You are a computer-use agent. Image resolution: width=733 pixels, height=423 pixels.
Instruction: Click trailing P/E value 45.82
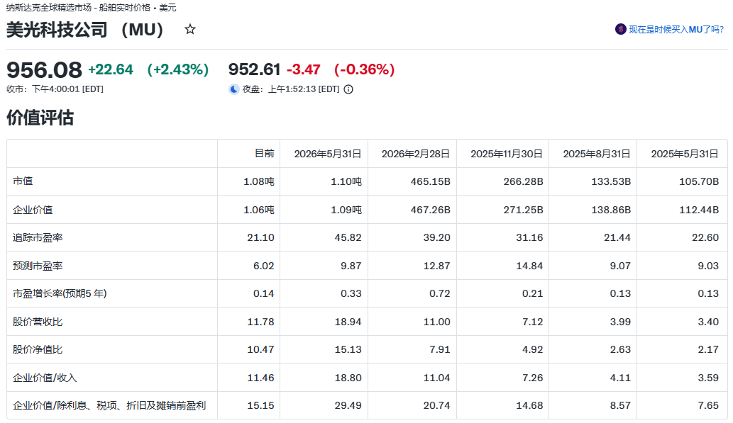click(x=348, y=237)
